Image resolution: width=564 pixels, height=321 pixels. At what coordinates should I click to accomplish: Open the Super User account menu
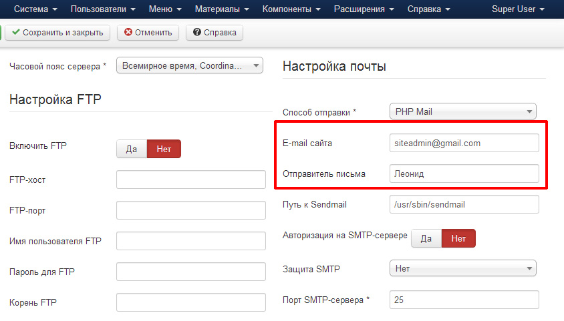(x=518, y=9)
